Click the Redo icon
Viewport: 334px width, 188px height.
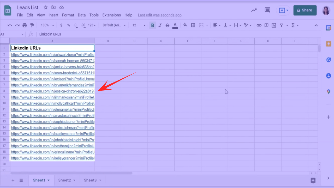(x=17, y=25)
